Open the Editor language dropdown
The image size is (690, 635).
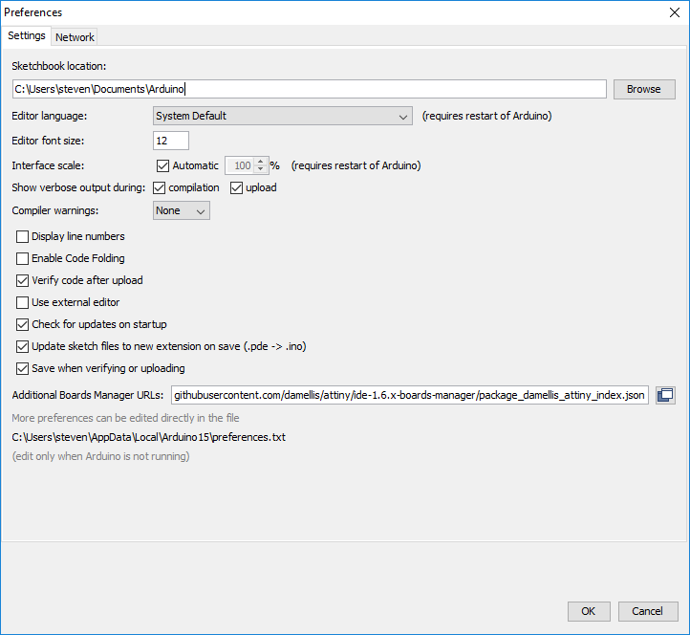[x=283, y=117]
